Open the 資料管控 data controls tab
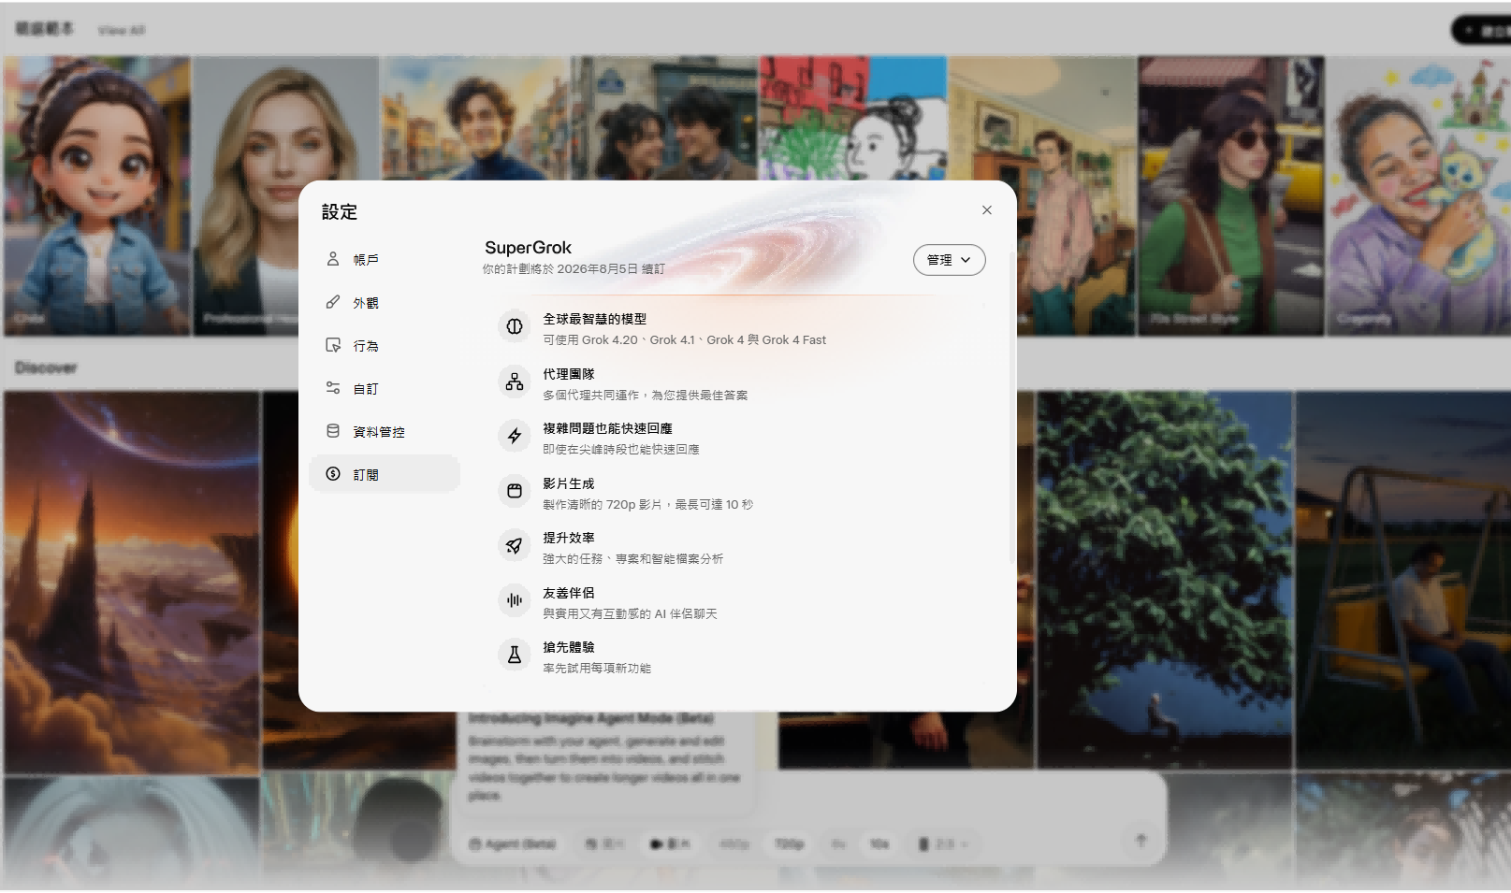The width and height of the screenshot is (1511, 893). [x=384, y=432]
